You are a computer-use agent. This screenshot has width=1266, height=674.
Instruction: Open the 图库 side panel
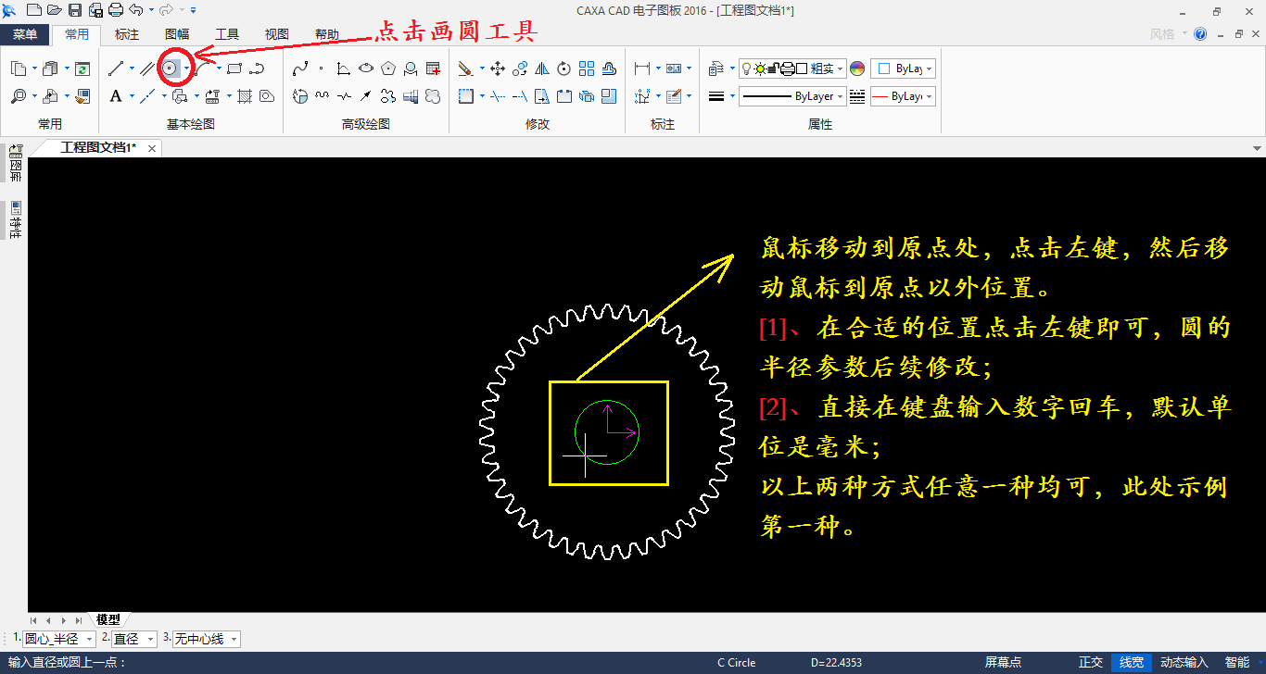[x=14, y=165]
